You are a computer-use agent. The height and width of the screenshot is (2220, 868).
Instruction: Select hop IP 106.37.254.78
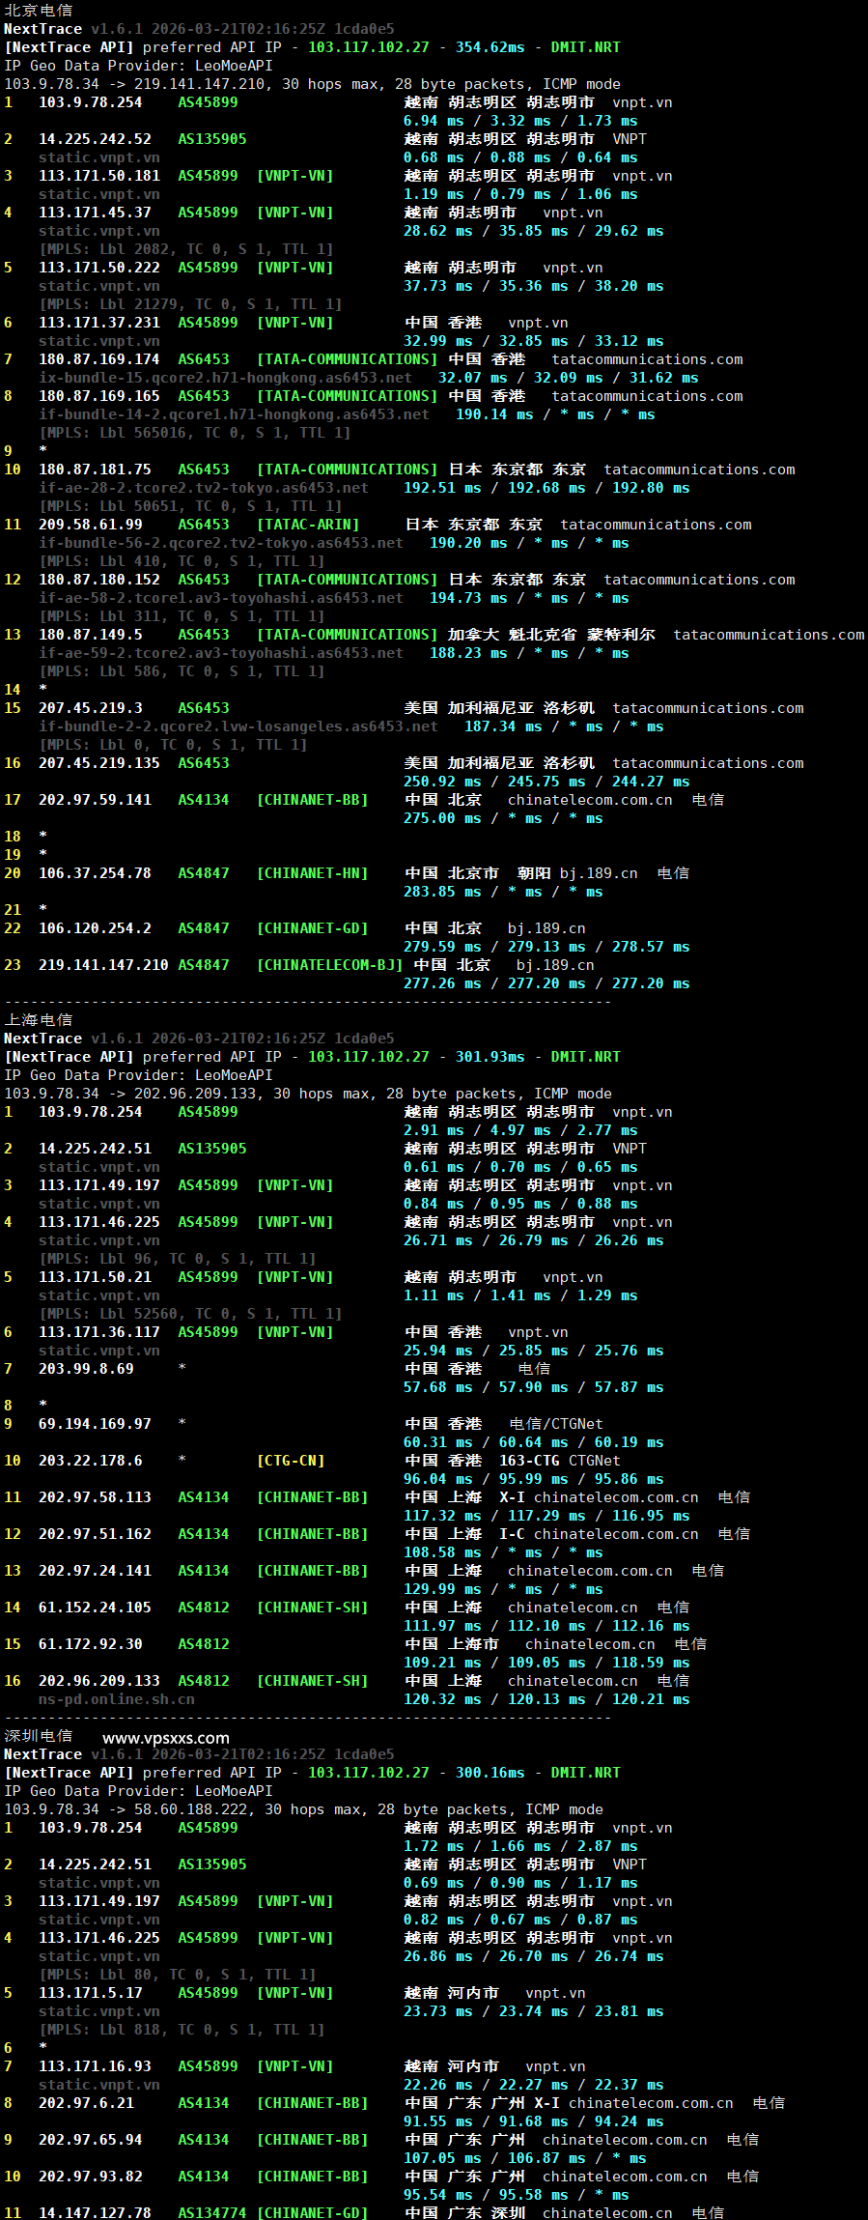pos(95,873)
